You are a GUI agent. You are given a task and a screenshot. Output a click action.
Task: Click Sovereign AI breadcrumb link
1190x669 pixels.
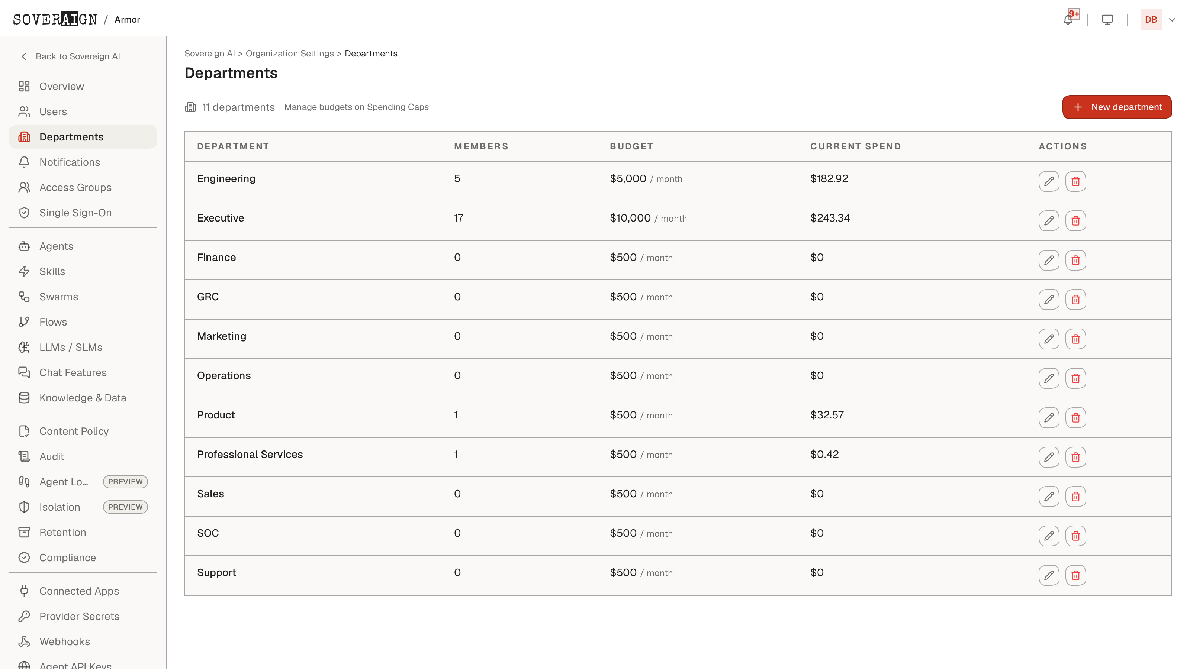[210, 54]
